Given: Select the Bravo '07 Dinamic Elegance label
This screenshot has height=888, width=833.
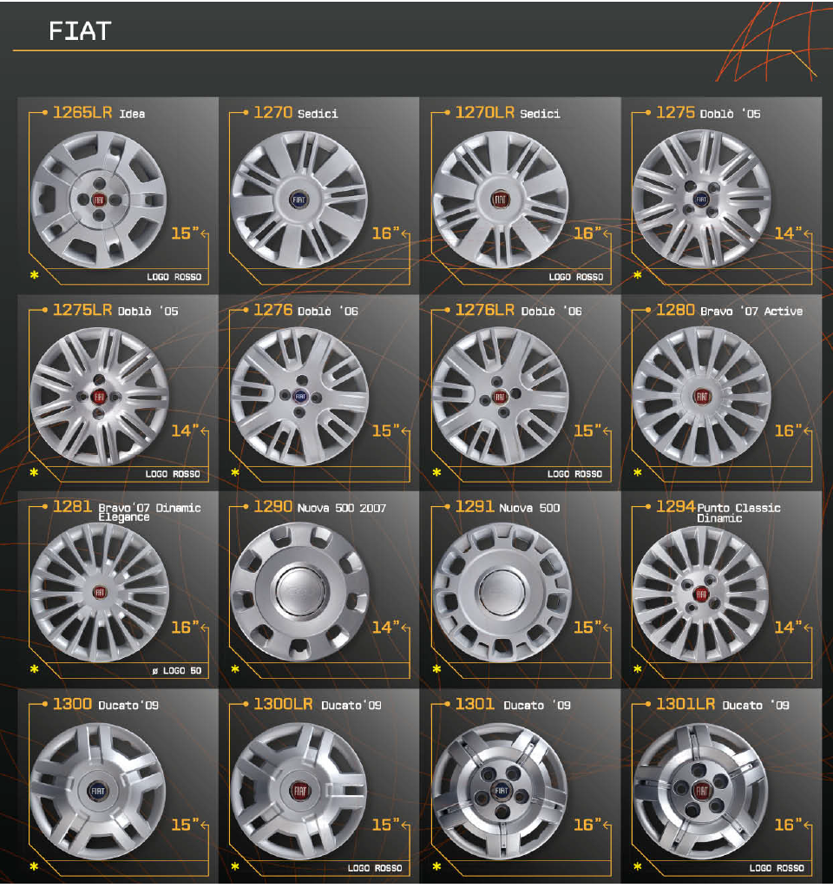Looking at the screenshot, I should click(x=149, y=512).
